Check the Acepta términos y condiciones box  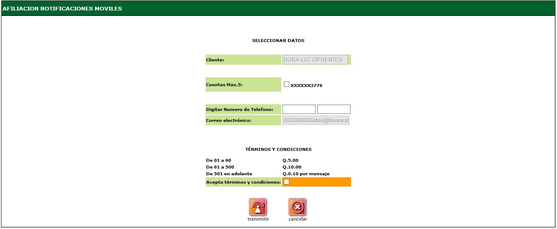tap(286, 182)
